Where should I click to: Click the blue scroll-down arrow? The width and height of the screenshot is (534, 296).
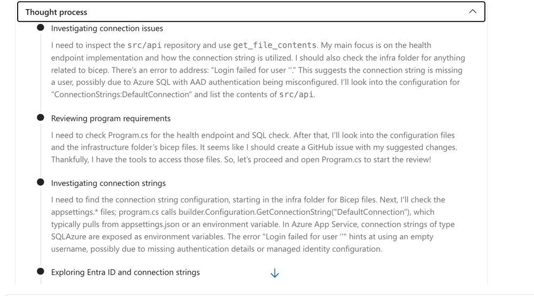(275, 273)
